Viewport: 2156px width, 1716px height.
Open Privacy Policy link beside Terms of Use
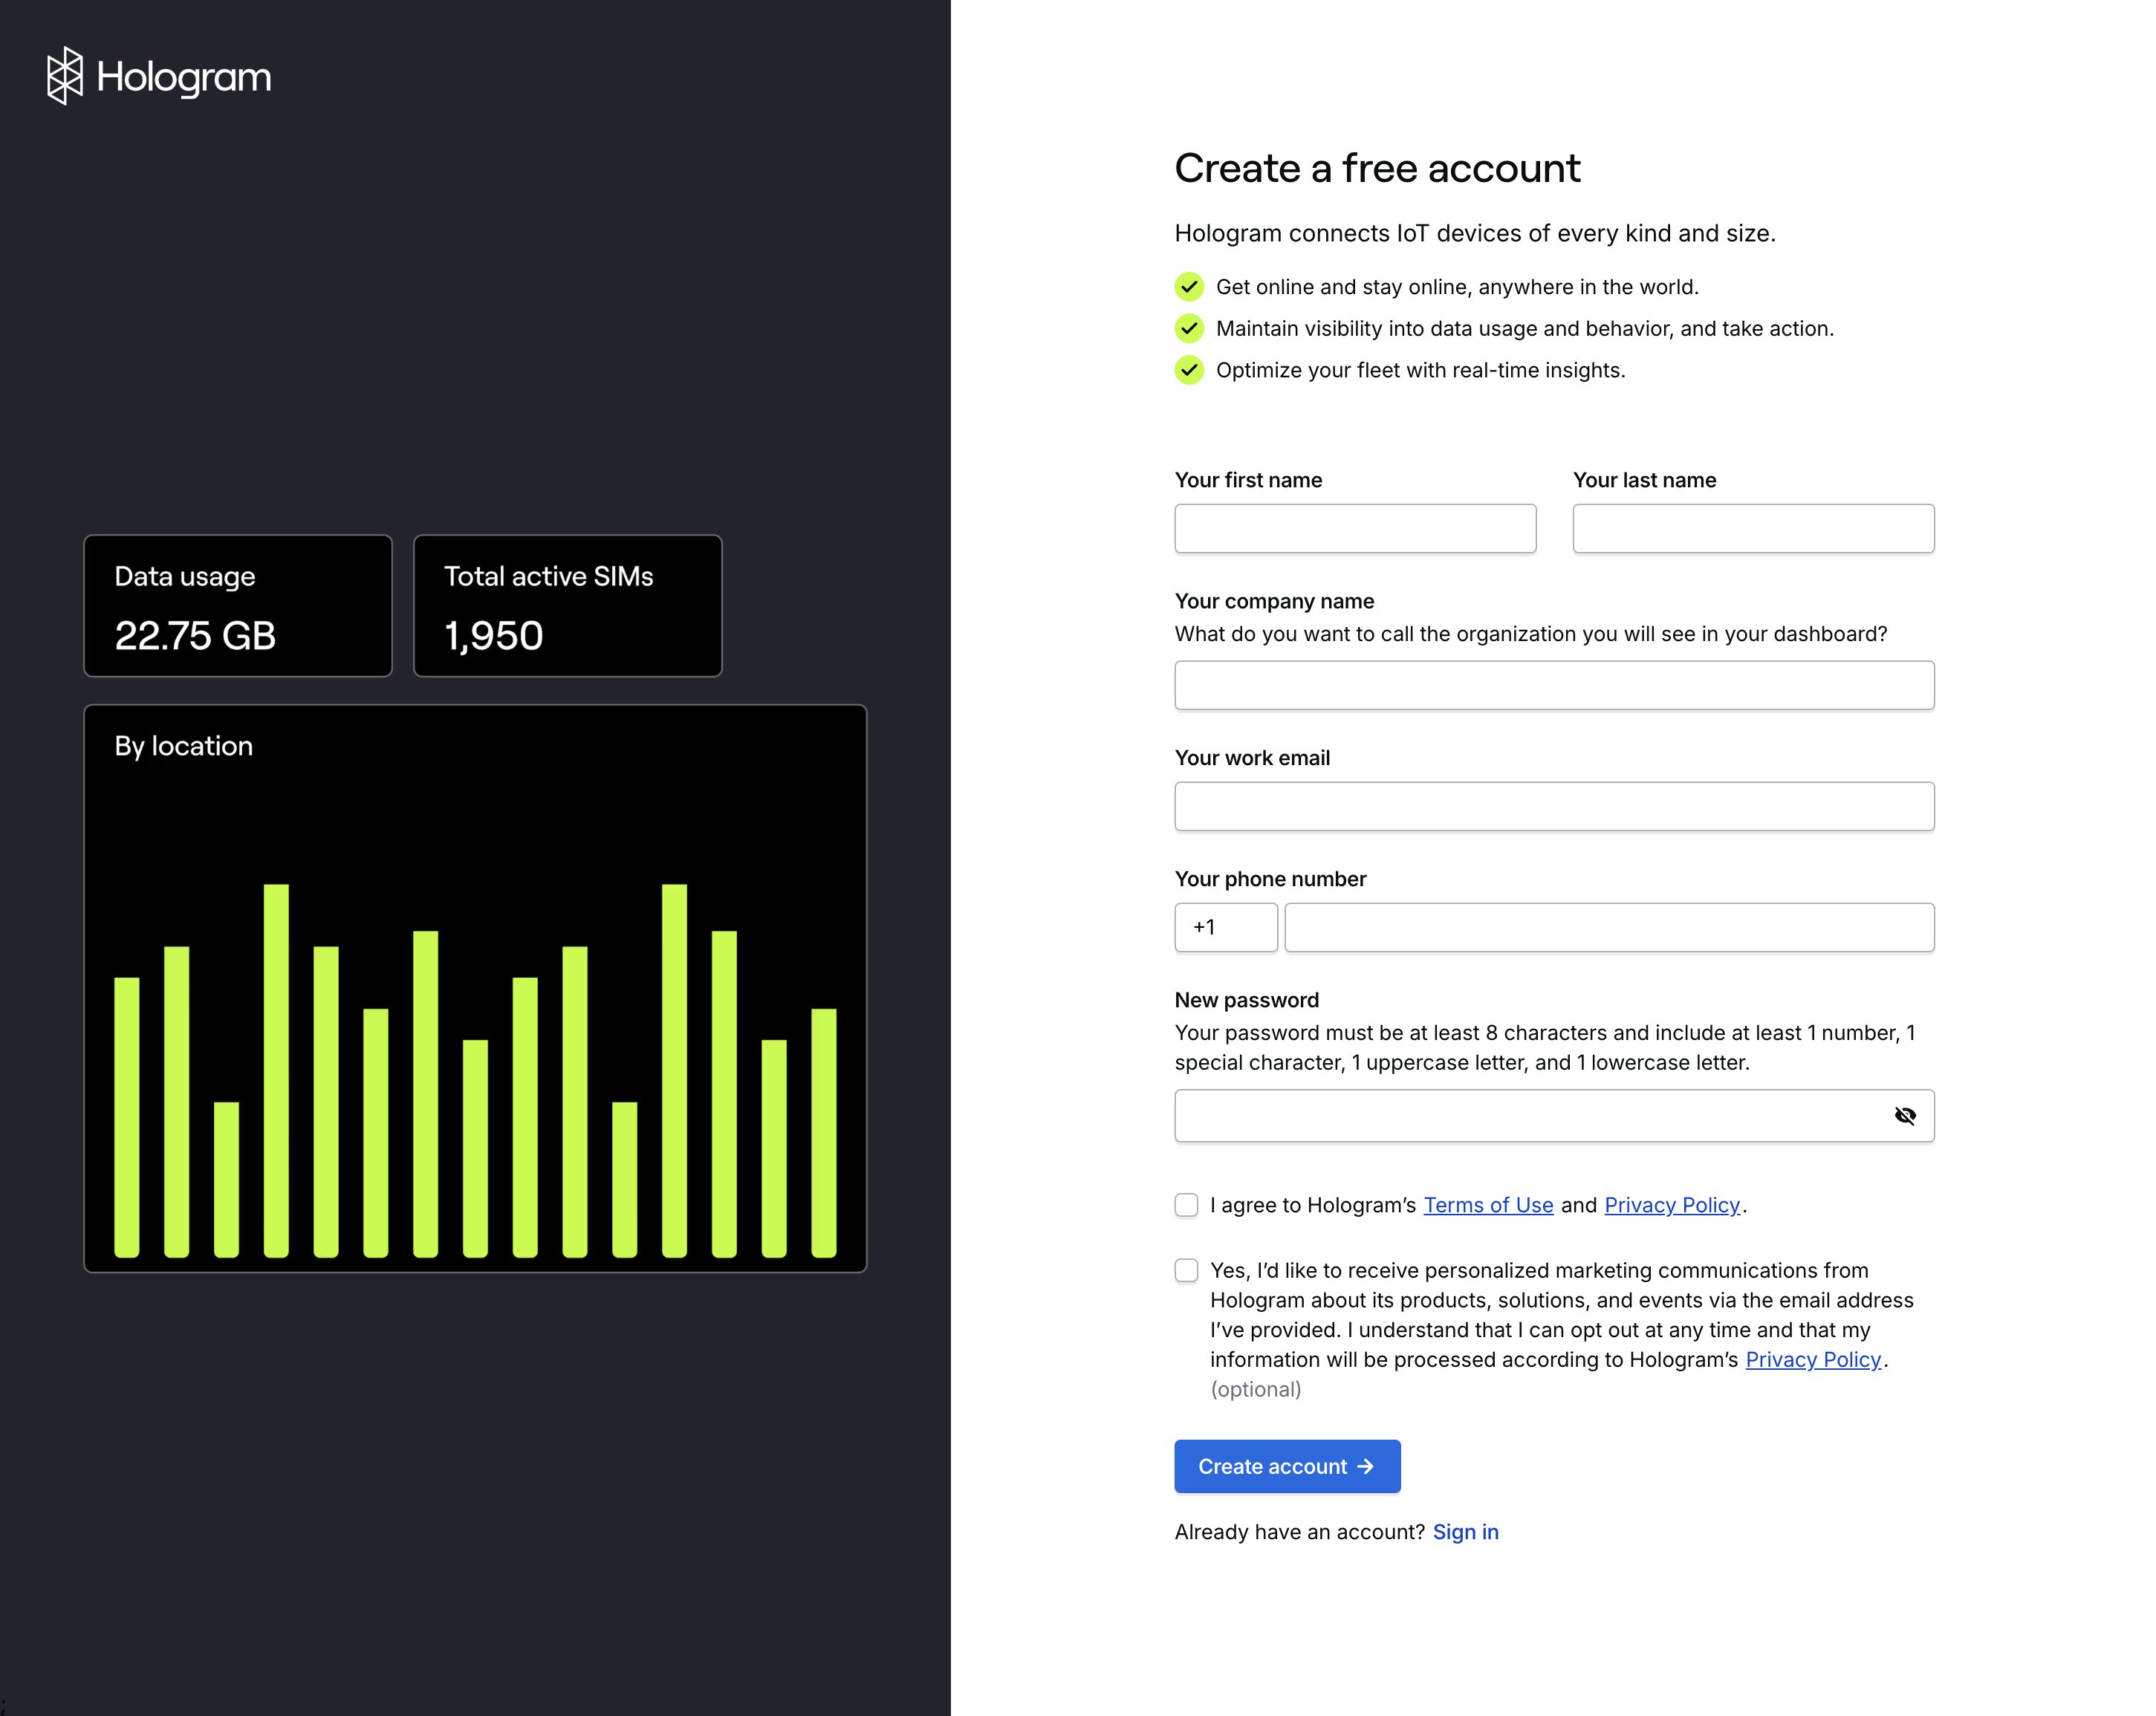pyautogui.click(x=1672, y=1205)
